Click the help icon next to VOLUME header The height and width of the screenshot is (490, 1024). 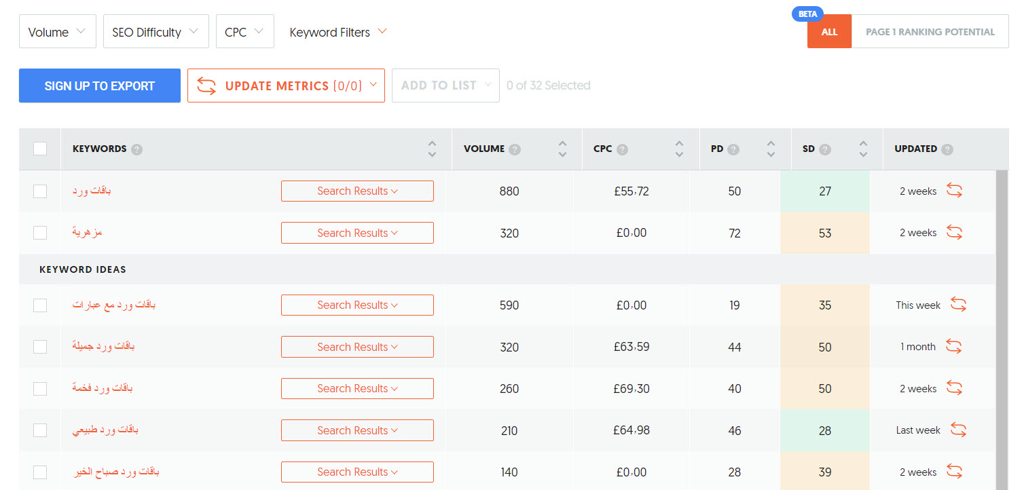point(515,149)
